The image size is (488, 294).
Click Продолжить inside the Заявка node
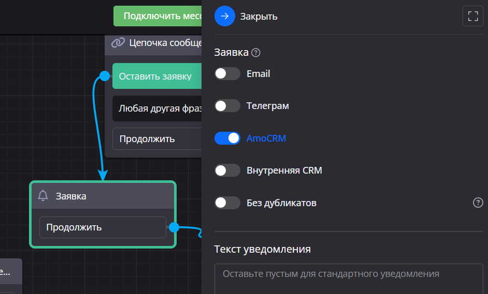click(x=103, y=227)
